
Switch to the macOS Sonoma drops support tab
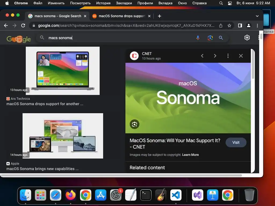122,16
